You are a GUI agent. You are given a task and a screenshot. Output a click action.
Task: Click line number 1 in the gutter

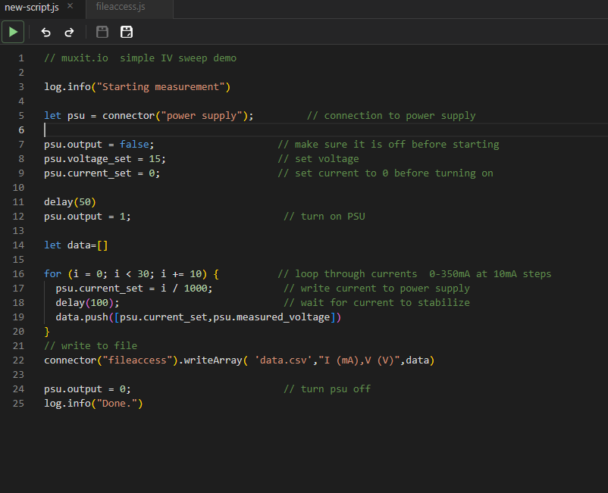pos(21,58)
